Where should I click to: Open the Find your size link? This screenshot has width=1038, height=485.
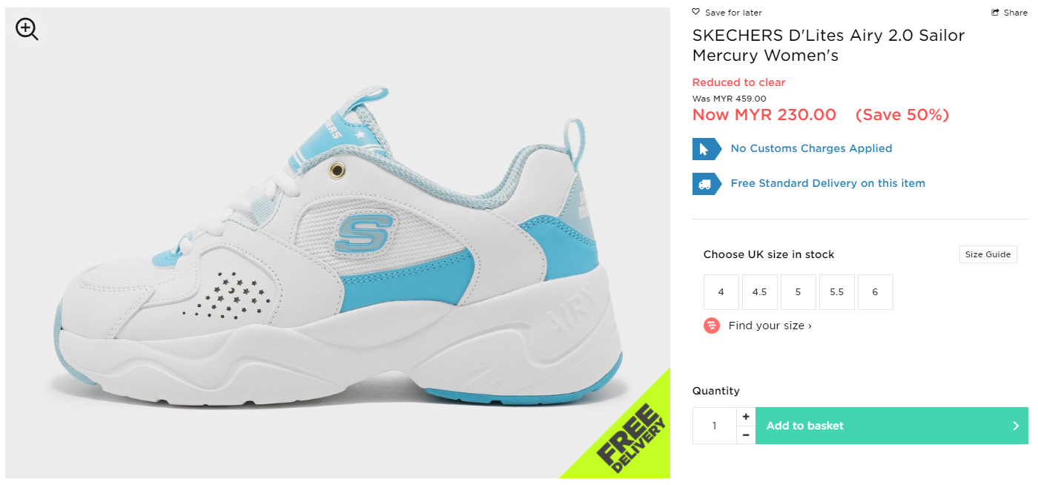point(770,326)
